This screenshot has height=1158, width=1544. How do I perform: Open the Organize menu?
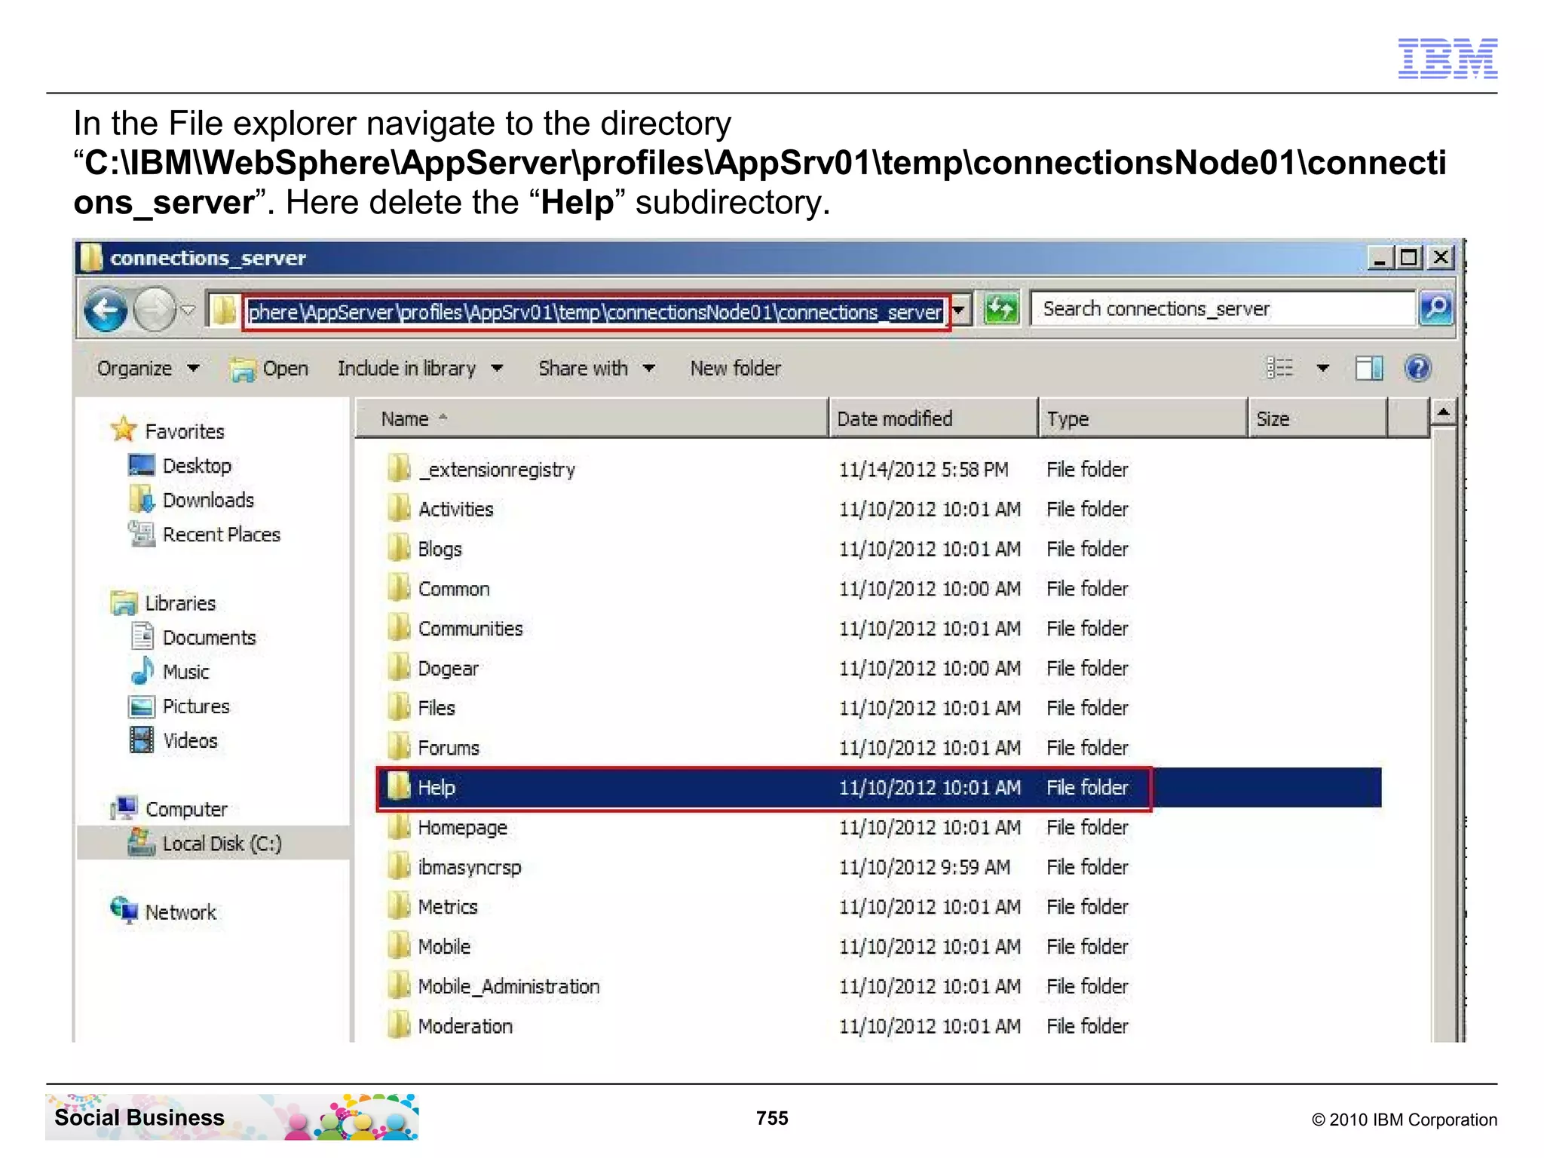click(x=148, y=369)
